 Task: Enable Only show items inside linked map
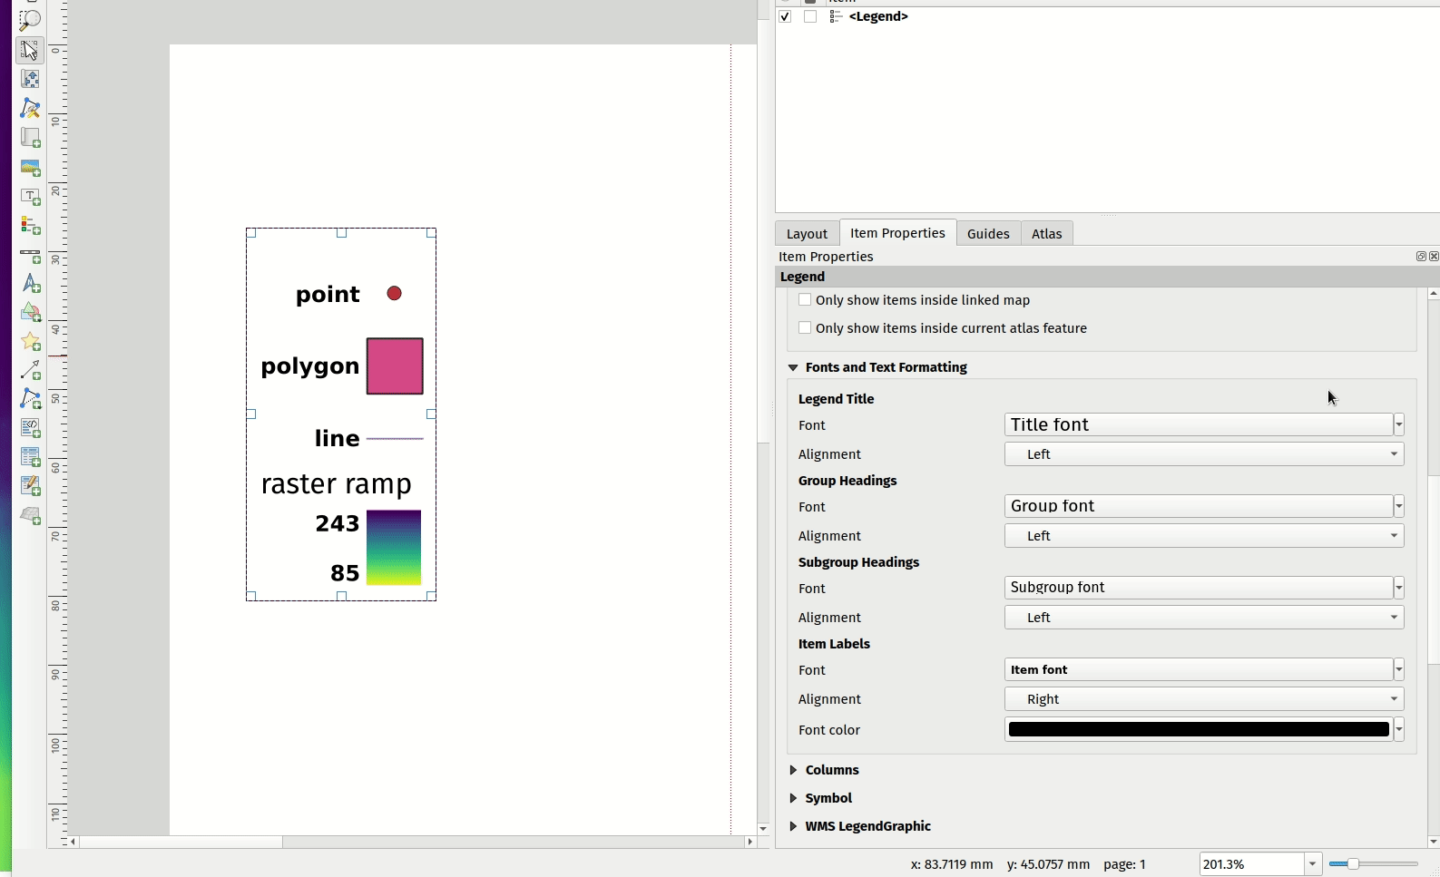[x=805, y=300]
